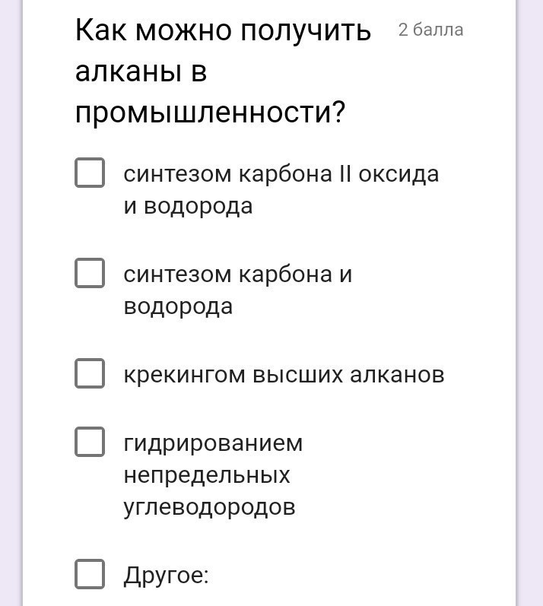Click the Другое: label text
This screenshot has width=543, height=606.
point(166,576)
